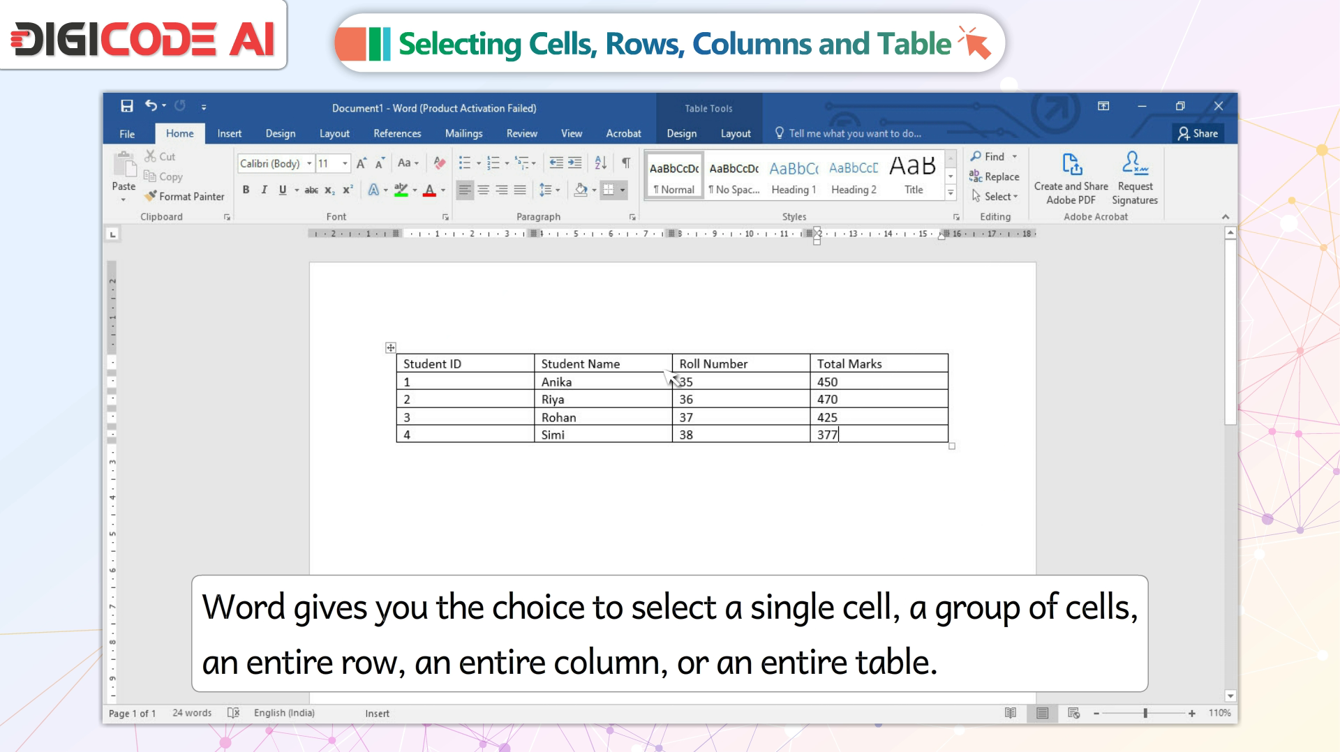Toggle Bold formatting
The width and height of the screenshot is (1340, 752).
pos(246,190)
